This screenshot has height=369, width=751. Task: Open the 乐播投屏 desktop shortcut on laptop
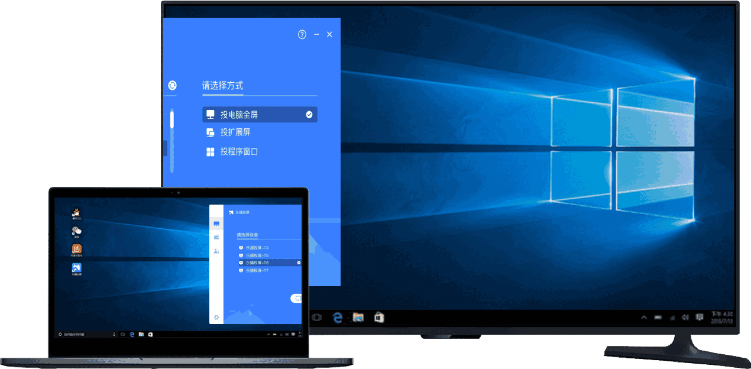pyautogui.click(x=76, y=269)
